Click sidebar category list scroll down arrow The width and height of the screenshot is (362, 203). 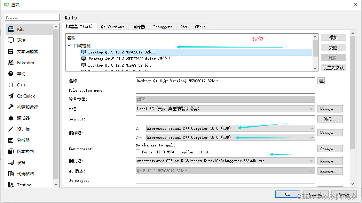pos(56,185)
